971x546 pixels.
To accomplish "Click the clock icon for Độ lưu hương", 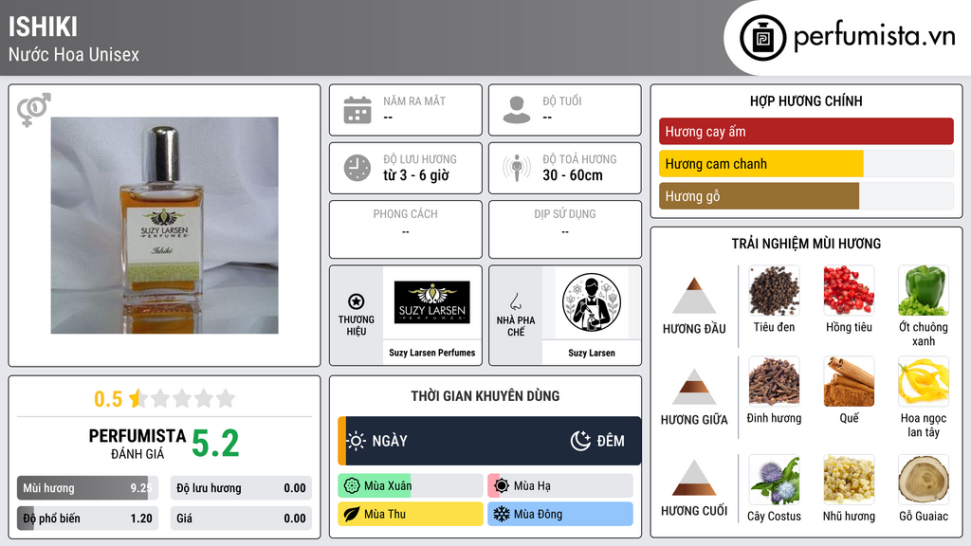I will click(x=357, y=168).
